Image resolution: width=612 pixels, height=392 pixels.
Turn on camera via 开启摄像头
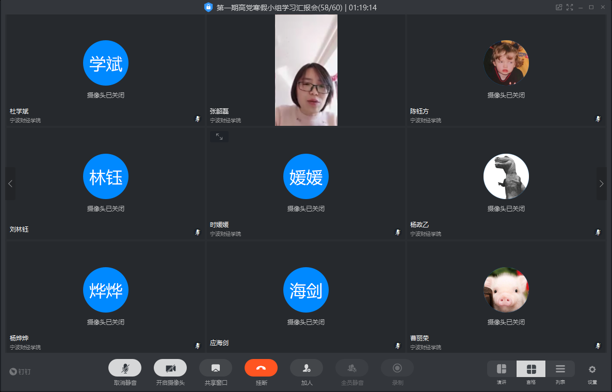click(x=170, y=368)
